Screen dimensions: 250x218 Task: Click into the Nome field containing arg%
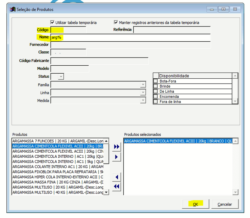point(131,38)
